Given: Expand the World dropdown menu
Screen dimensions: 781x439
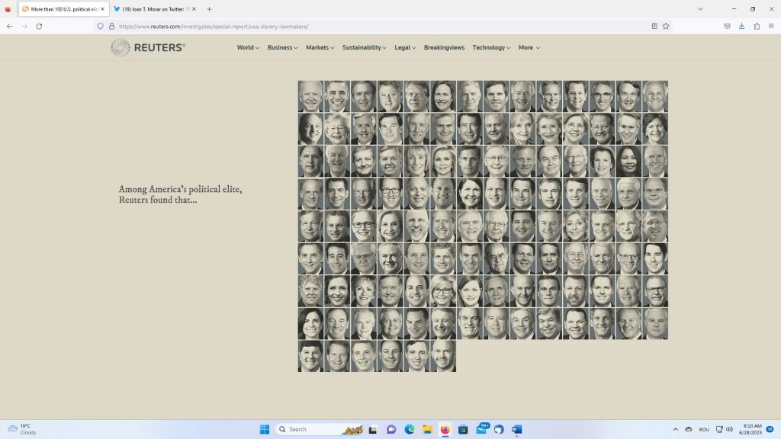Looking at the screenshot, I should click(248, 47).
